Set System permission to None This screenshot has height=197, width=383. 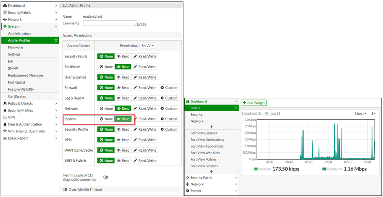(x=106, y=119)
